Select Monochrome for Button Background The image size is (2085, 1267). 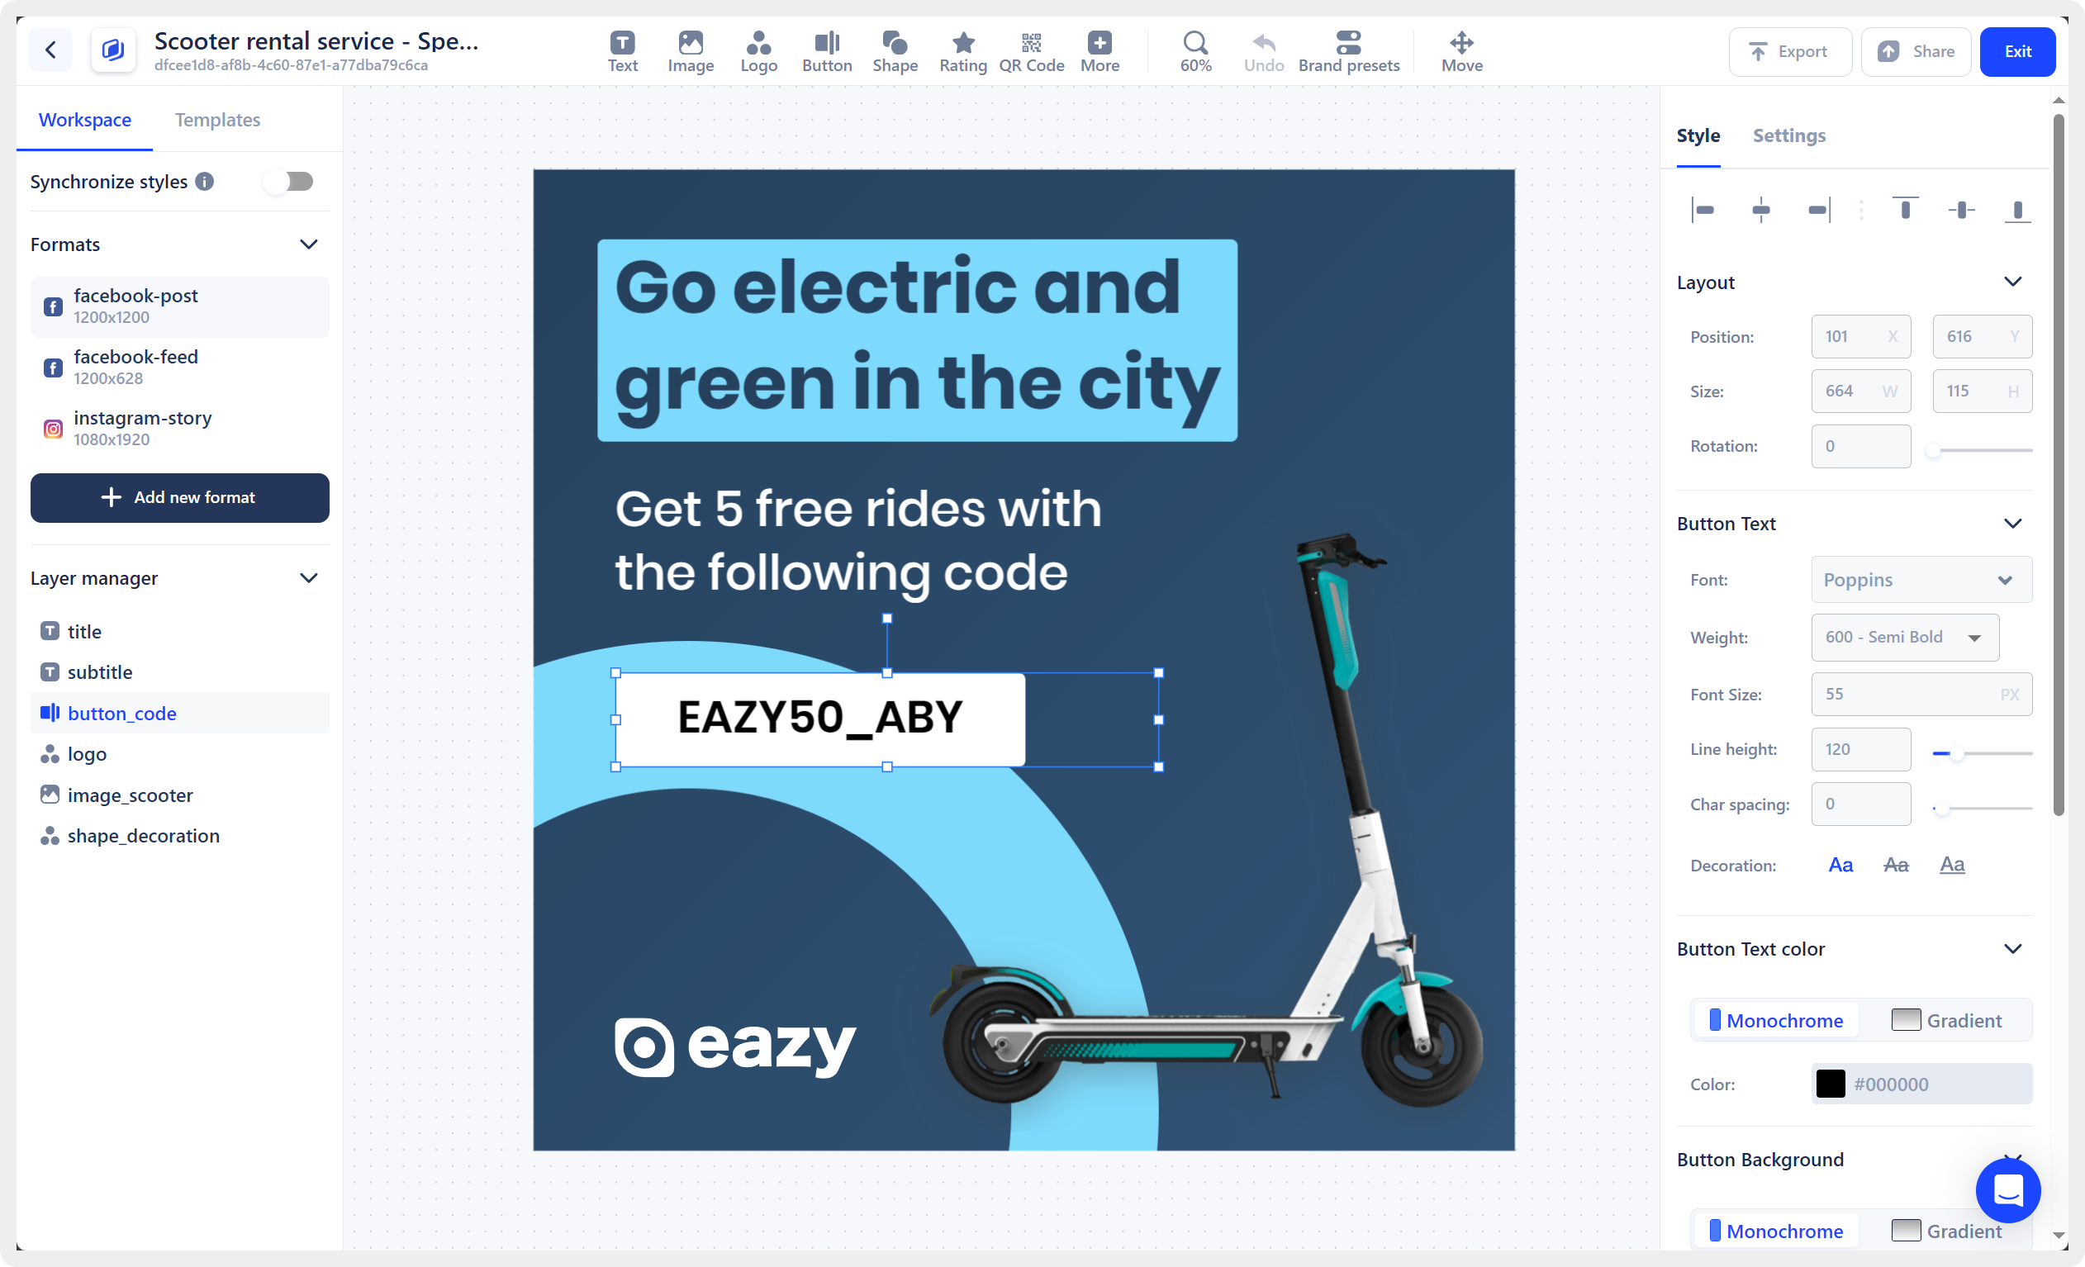pos(1775,1231)
